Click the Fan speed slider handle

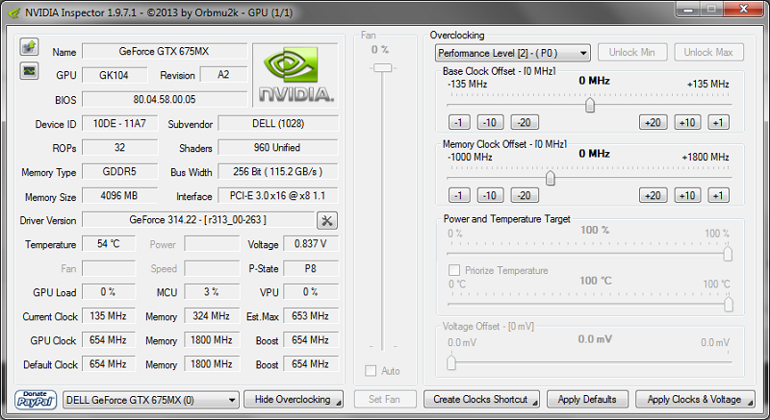coord(382,67)
